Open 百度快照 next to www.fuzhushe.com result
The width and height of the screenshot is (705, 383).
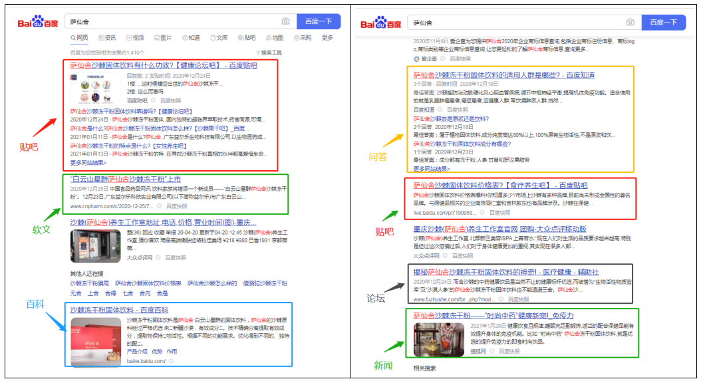pos(518,299)
